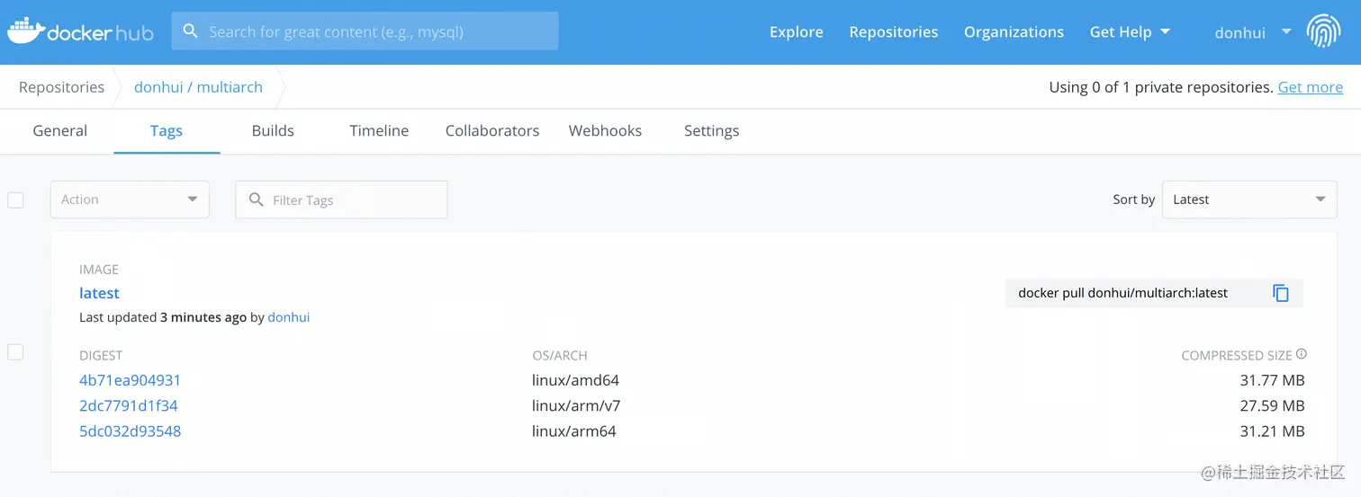This screenshot has height=497, width=1361.
Task: Click the donhui / multiarch breadcrumb
Action: 198,87
